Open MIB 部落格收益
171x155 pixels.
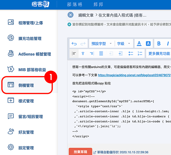32,70
